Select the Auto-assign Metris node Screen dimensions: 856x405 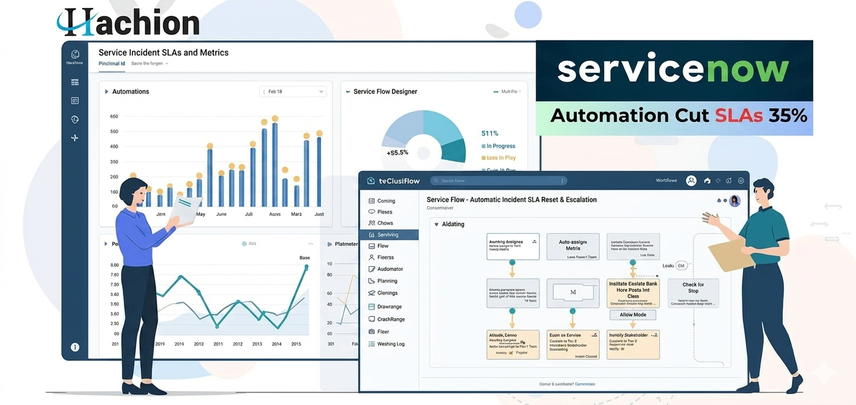(x=573, y=246)
